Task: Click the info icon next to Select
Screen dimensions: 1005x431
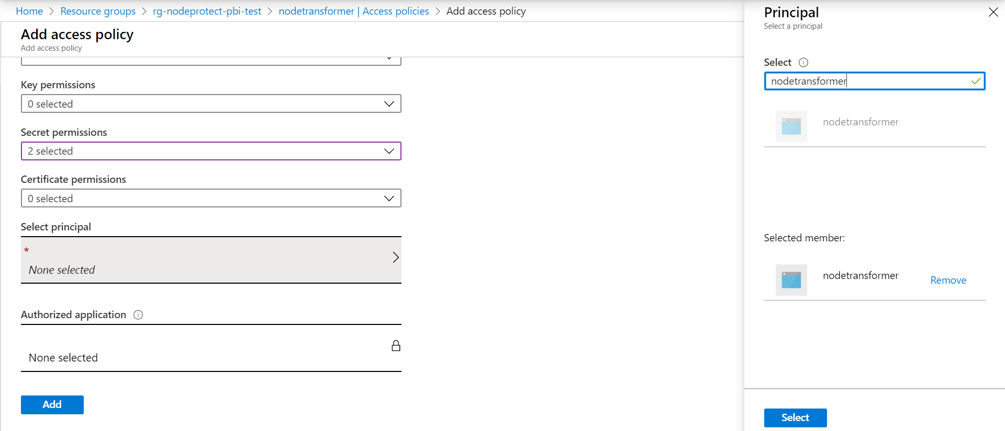Action: (x=803, y=63)
